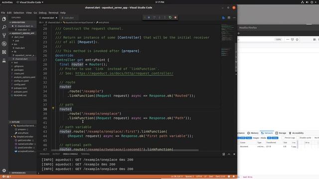Toggle the Other filter in Network panel
The width and height of the screenshot is (319, 179).
coord(275,138)
